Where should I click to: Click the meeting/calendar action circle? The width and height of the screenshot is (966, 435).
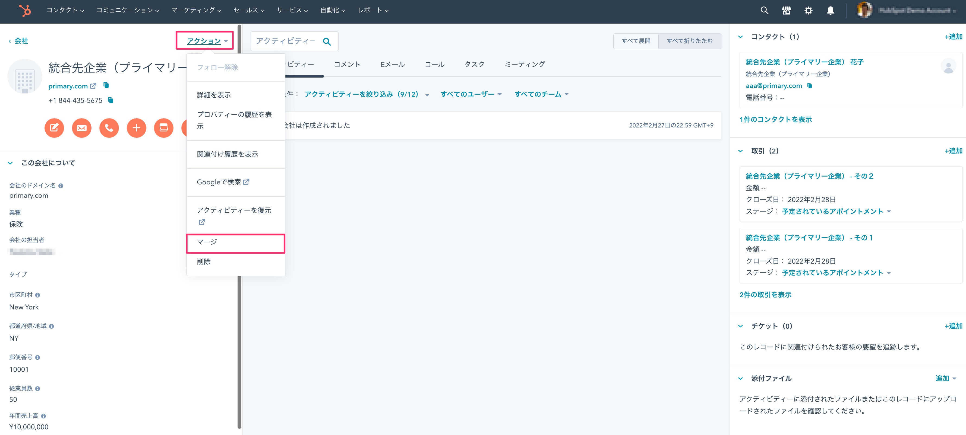click(164, 128)
